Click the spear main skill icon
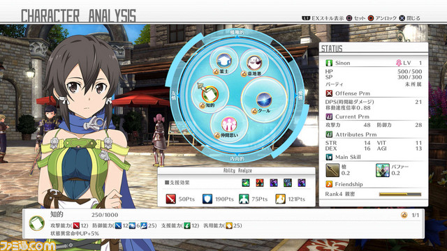Viewport: 447px width, 251px height. pyautogui.click(x=332, y=170)
